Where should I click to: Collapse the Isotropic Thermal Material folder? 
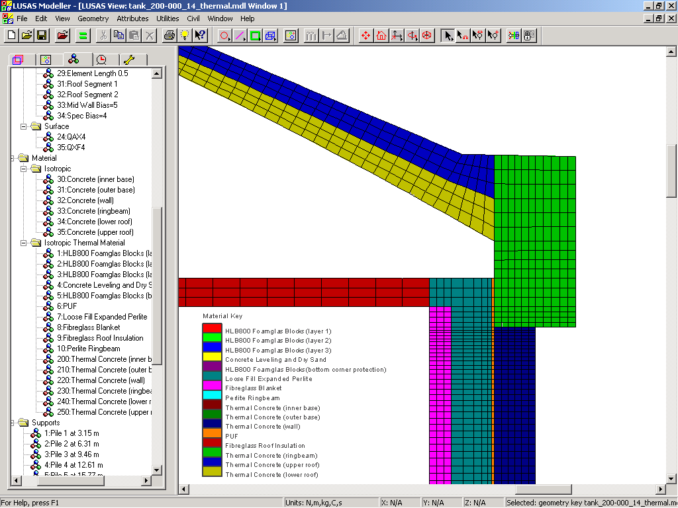click(24, 243)
